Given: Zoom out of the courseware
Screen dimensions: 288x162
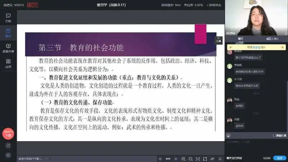Looking at the screenshot, I should [190, 159].
